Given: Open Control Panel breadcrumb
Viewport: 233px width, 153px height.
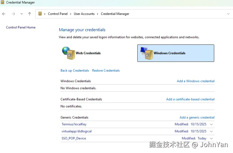Looking at the screenshot, I should click(x=58, y=14).
